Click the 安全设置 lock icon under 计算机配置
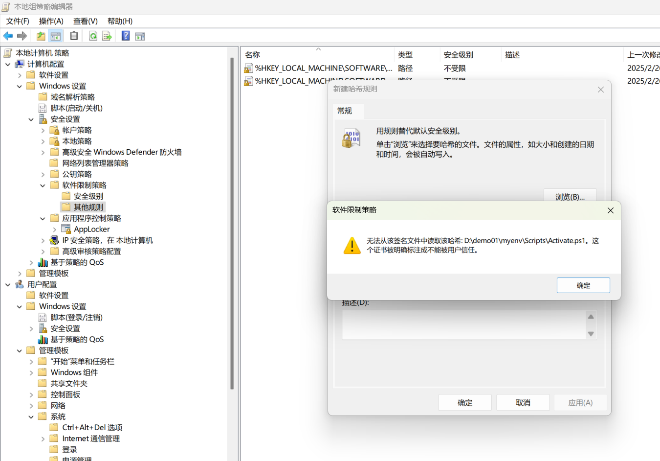This screenshot has height=461, width=660. point(43,119)
